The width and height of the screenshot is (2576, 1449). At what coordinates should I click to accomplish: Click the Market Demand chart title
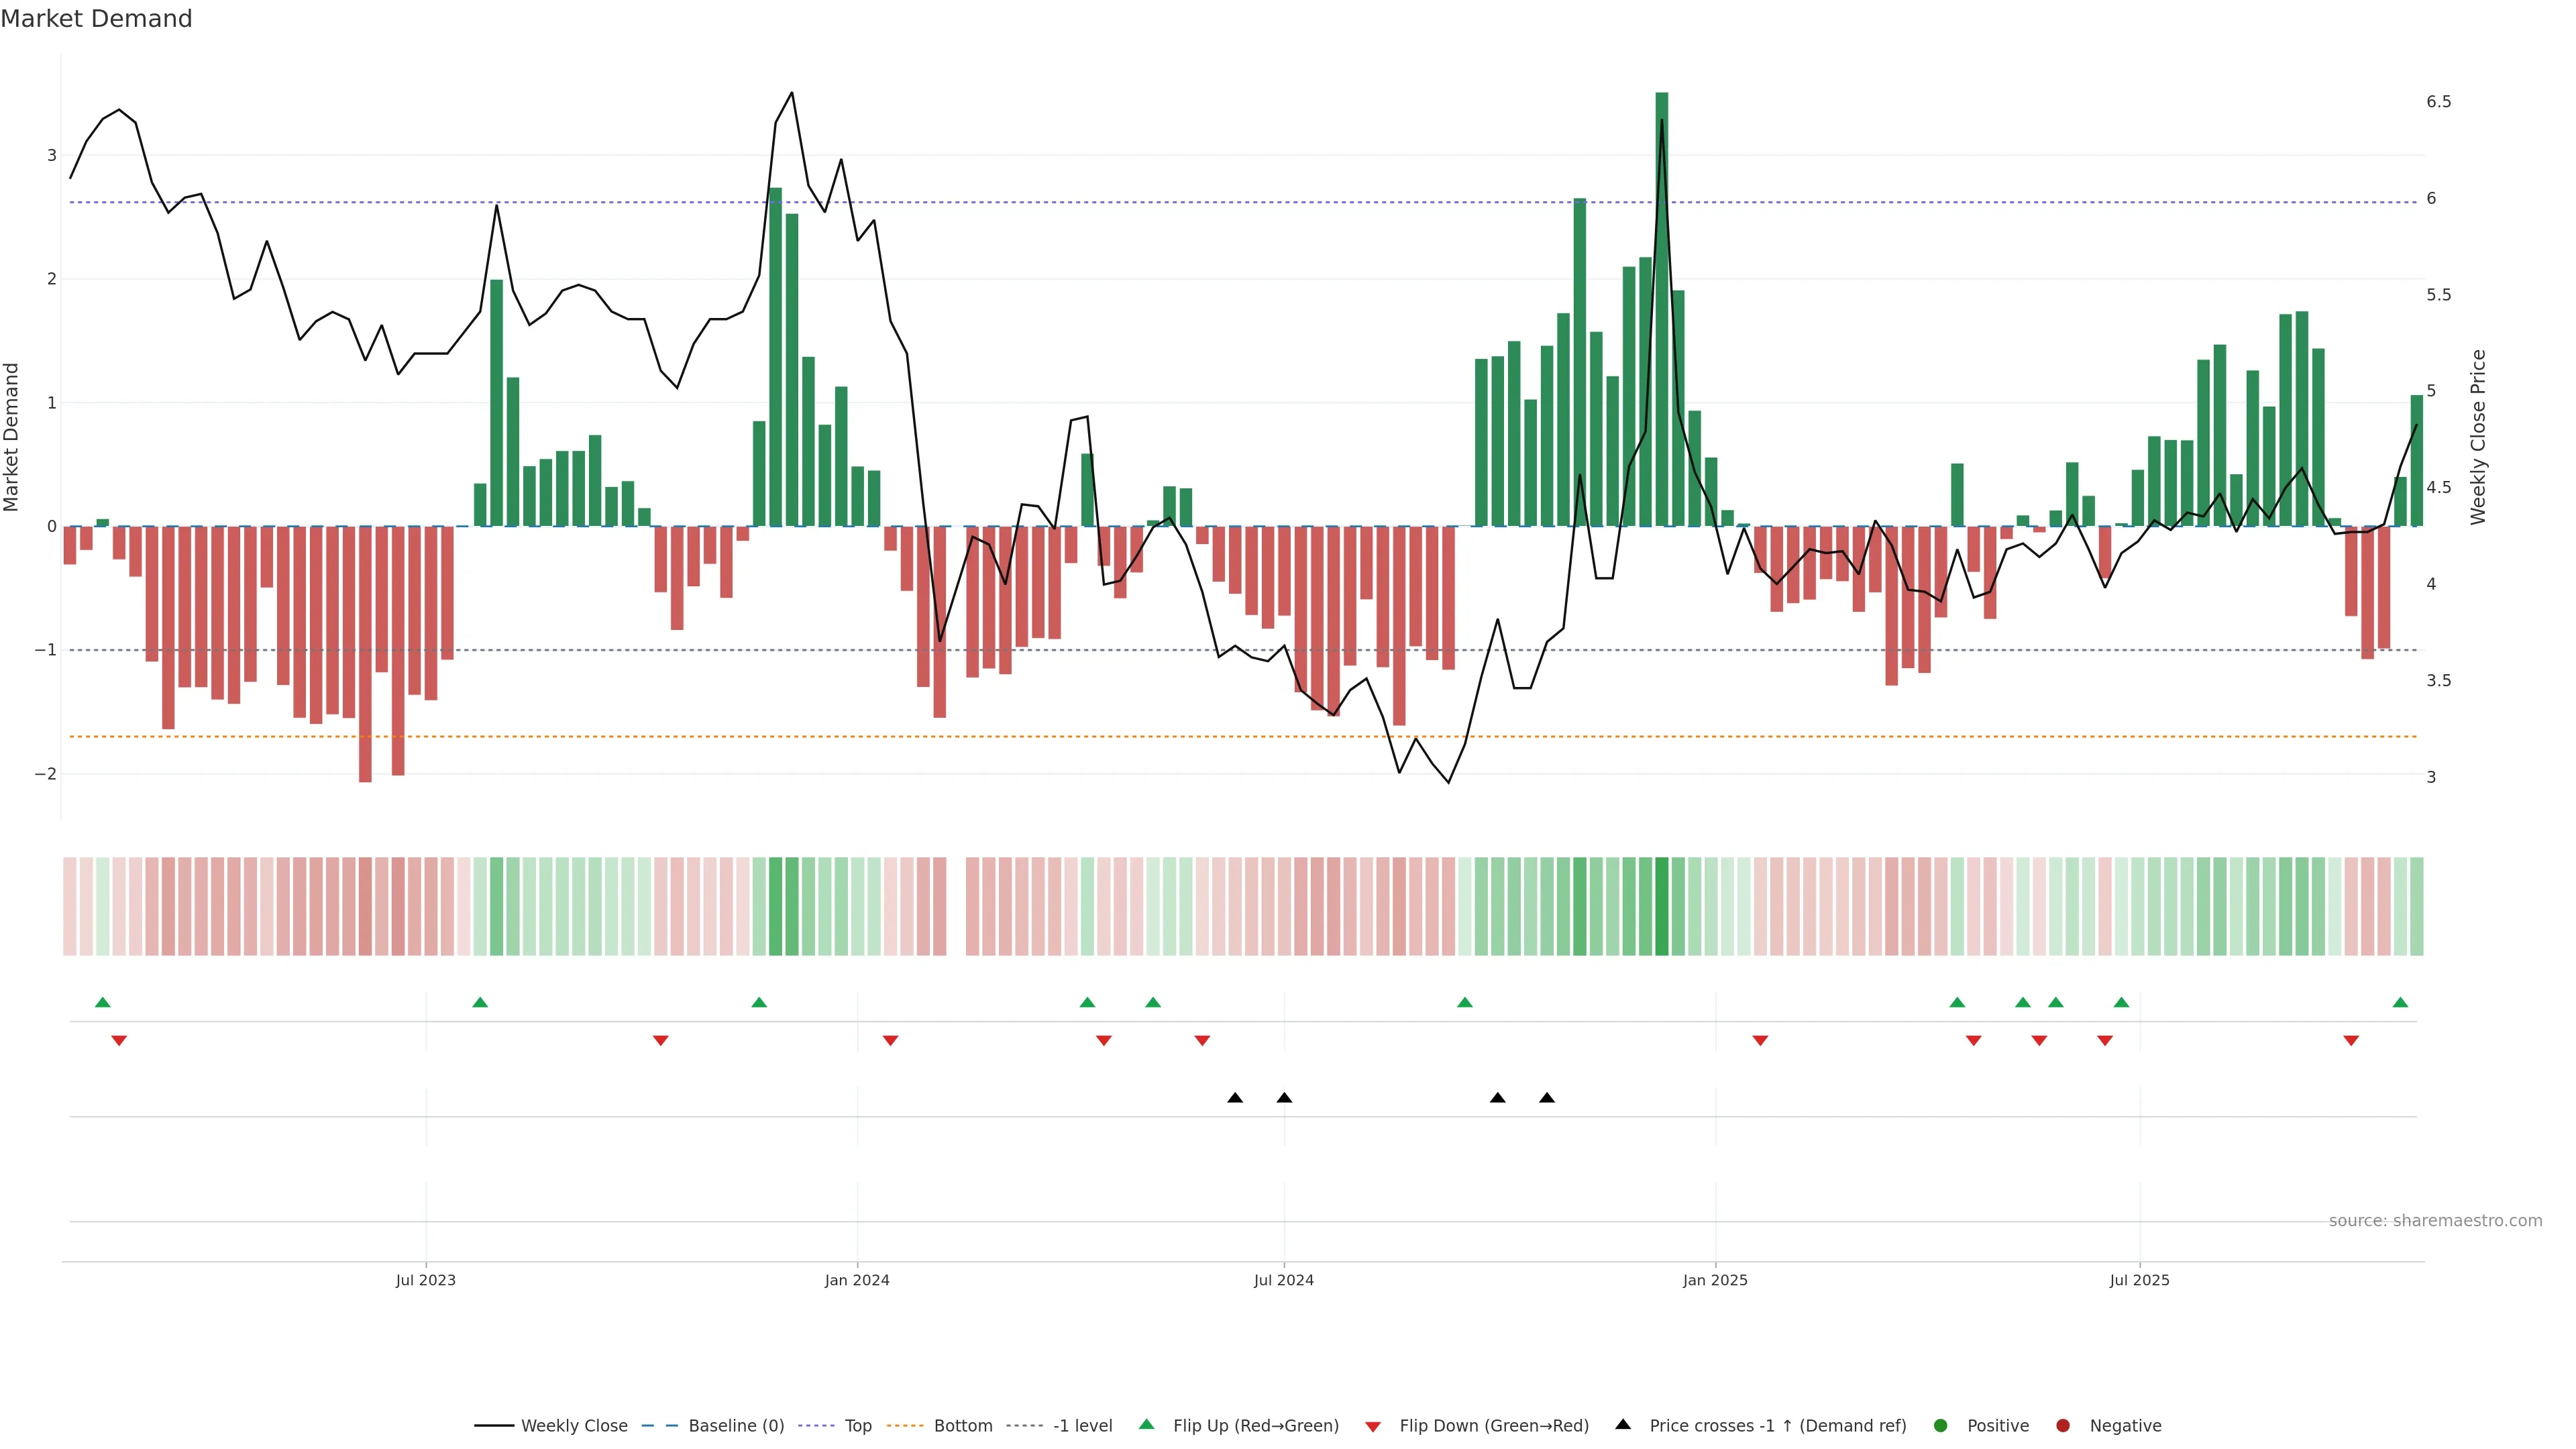96,19
